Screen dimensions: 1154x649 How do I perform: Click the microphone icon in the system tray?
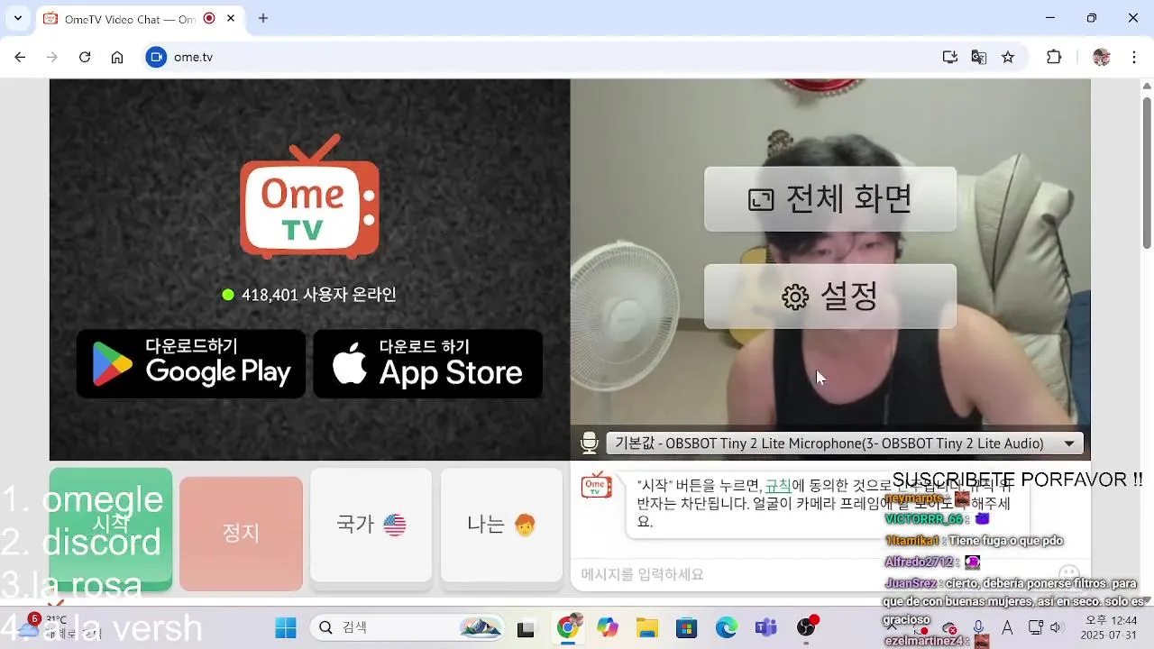tap(979, 627)
